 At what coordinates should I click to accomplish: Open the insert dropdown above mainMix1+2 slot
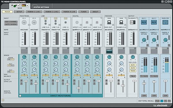click(168, 48)
